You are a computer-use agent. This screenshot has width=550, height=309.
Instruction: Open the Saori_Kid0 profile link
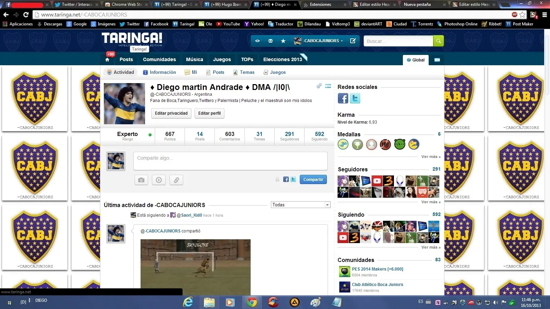point(191,215)
